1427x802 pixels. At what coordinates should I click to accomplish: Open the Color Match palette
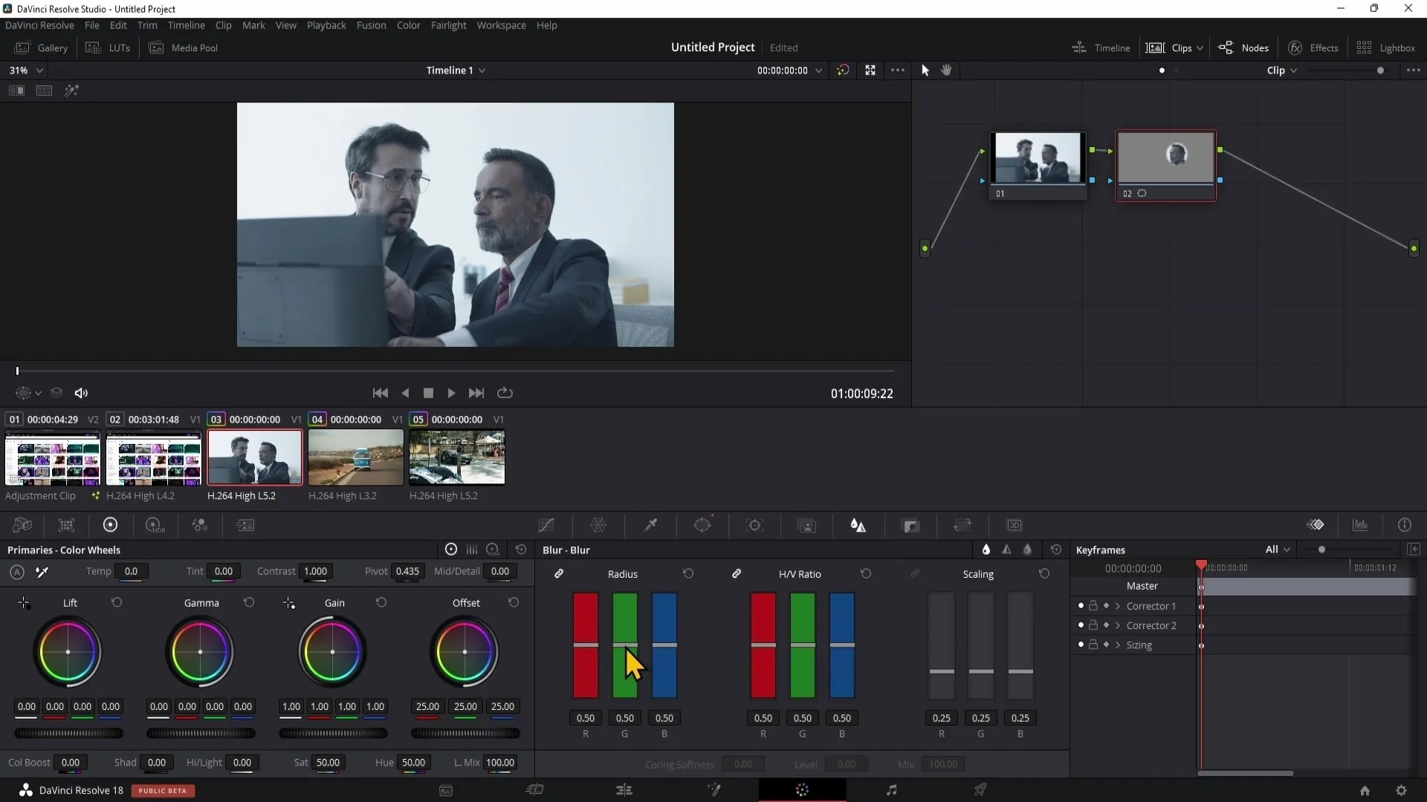66,525
